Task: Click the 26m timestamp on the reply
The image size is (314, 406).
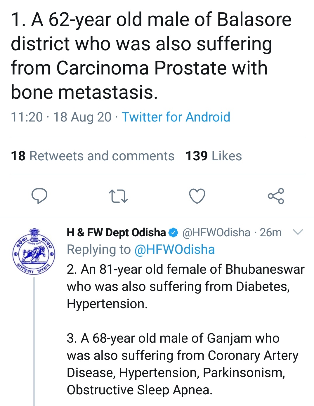Action: point(271,233)
